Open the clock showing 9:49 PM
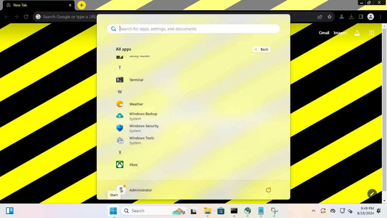The height and width of the screenshot is (218, 387). (365, 211)
